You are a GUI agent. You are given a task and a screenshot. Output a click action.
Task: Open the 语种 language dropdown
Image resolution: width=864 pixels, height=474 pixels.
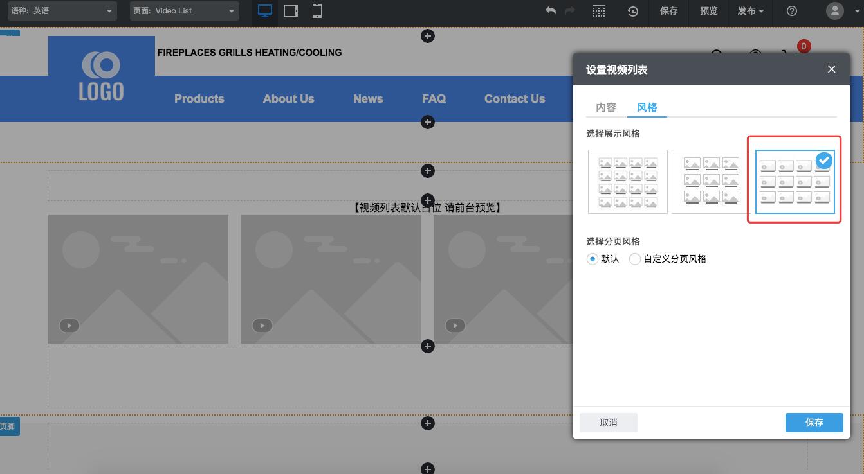coord(61,10)
